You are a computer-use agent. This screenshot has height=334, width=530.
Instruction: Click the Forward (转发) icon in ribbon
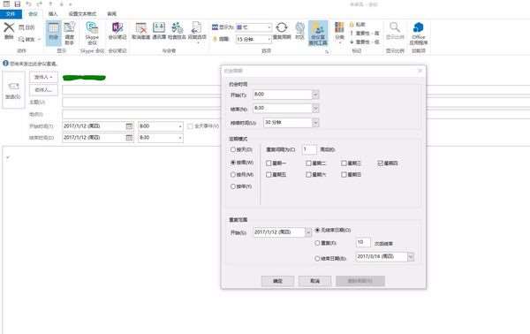pyautogui.click(x=21, y=39)
